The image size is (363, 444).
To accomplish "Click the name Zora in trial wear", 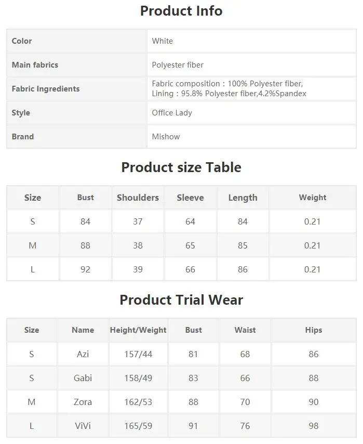I will [x=83, y=402].
